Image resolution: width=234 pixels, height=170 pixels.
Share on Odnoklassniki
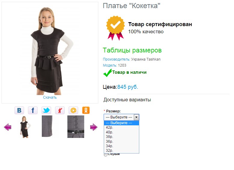[86, 110]
